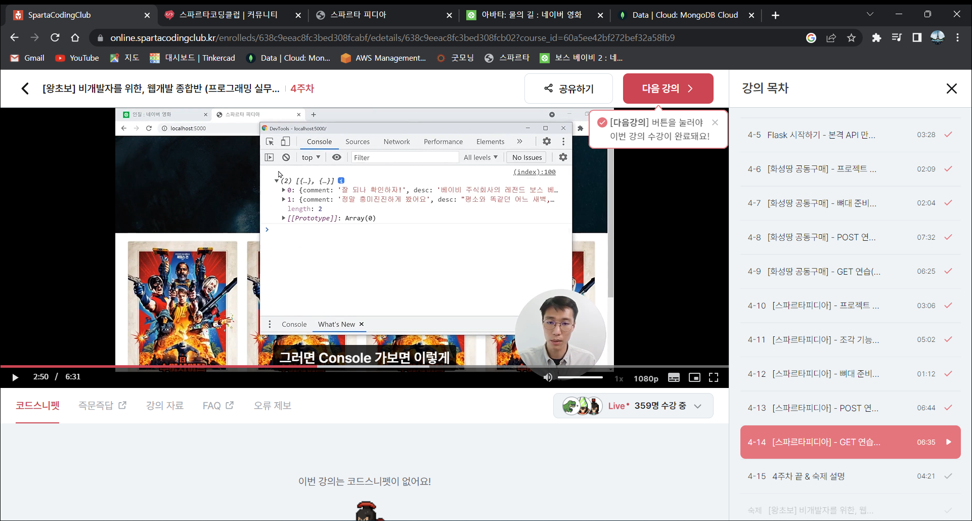Open lecture 4-8 POST 연습

tap(850, 237)
